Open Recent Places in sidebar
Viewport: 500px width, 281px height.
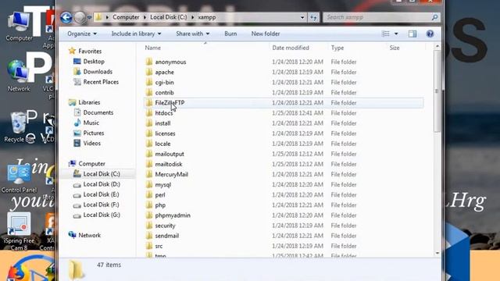pos(101,82)
